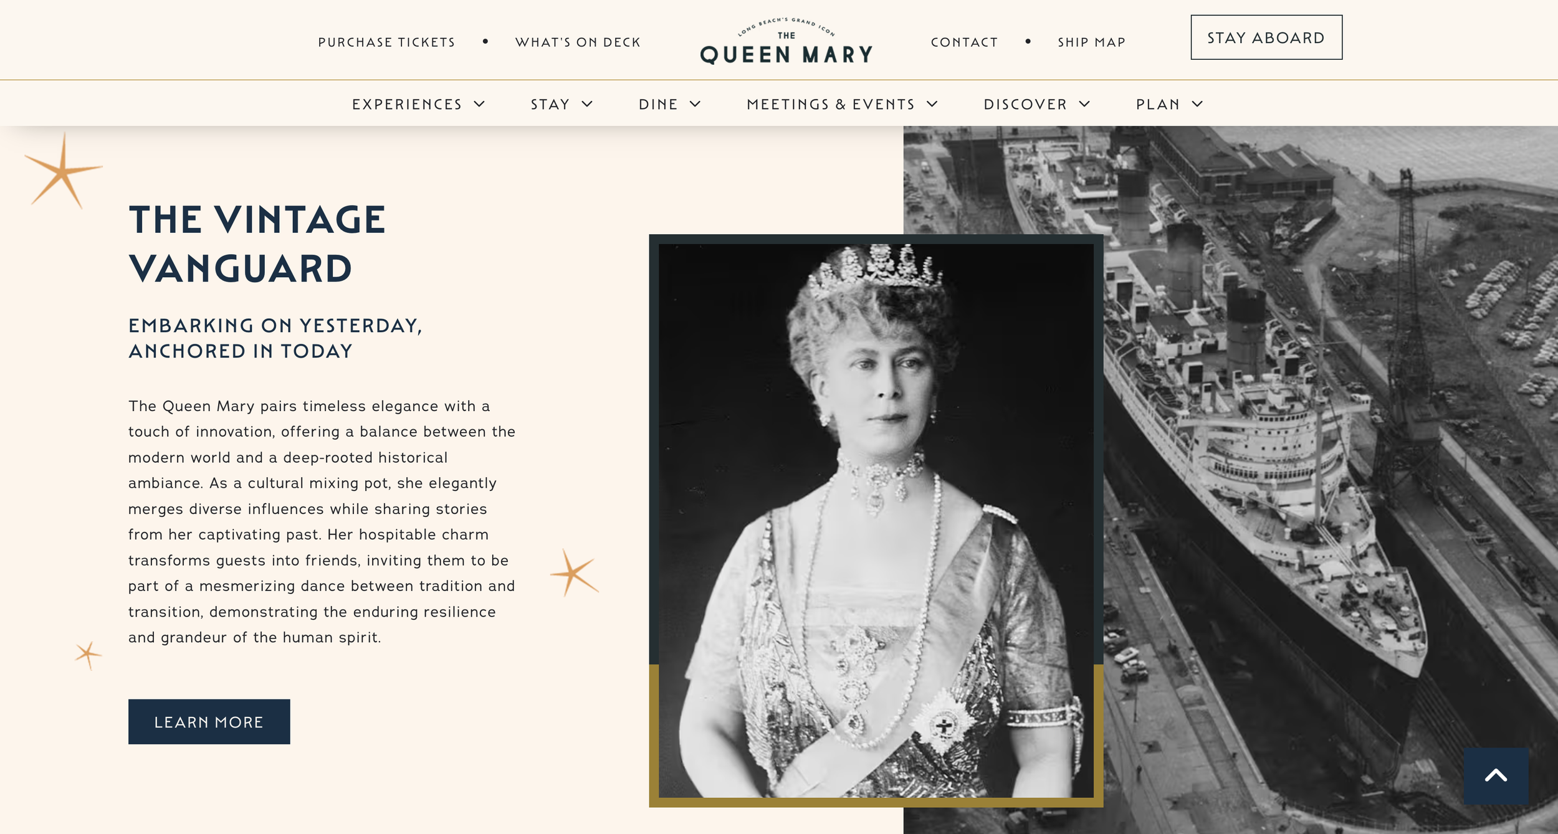The width and height of the screenshot is (1558, 834).
Task: Open the Meetings & Events chevron
Action: pyautogui.click(x=932, y=104)
